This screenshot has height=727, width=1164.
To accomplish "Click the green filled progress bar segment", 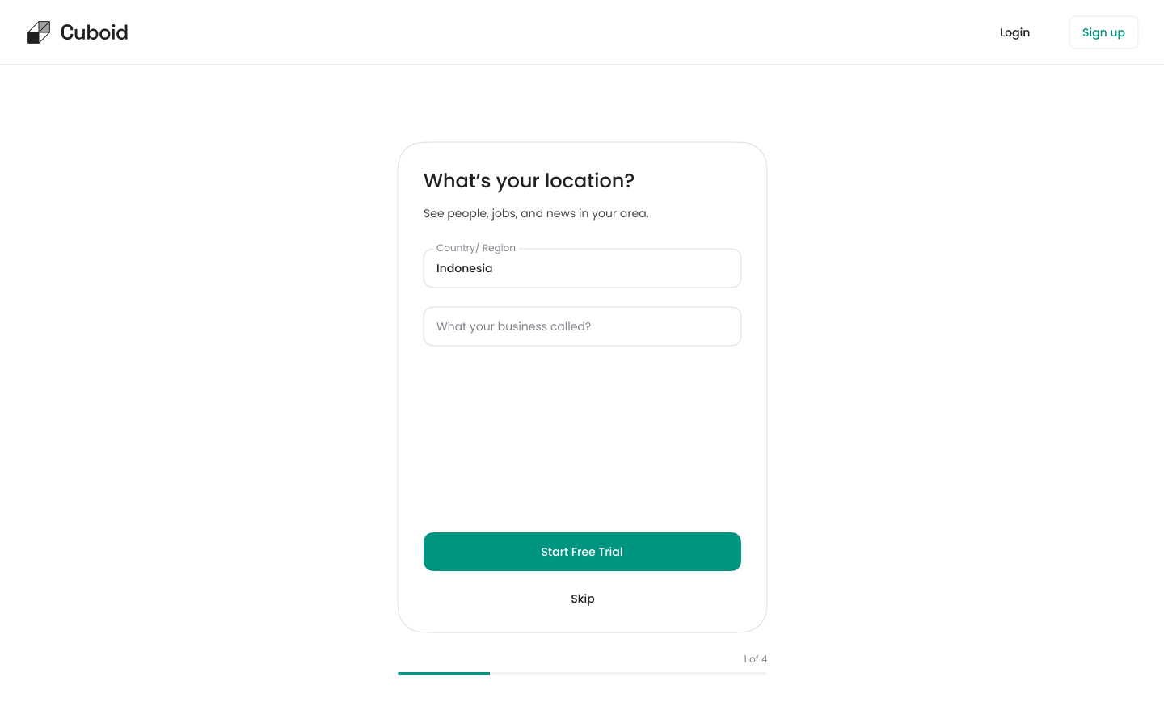I will (x=444, y=674).
